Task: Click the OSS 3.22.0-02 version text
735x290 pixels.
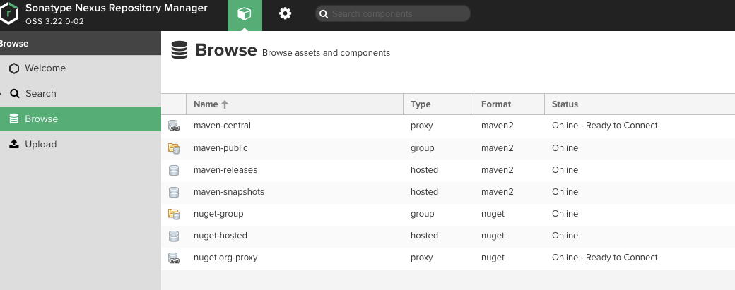Action: tap(55, 21)
